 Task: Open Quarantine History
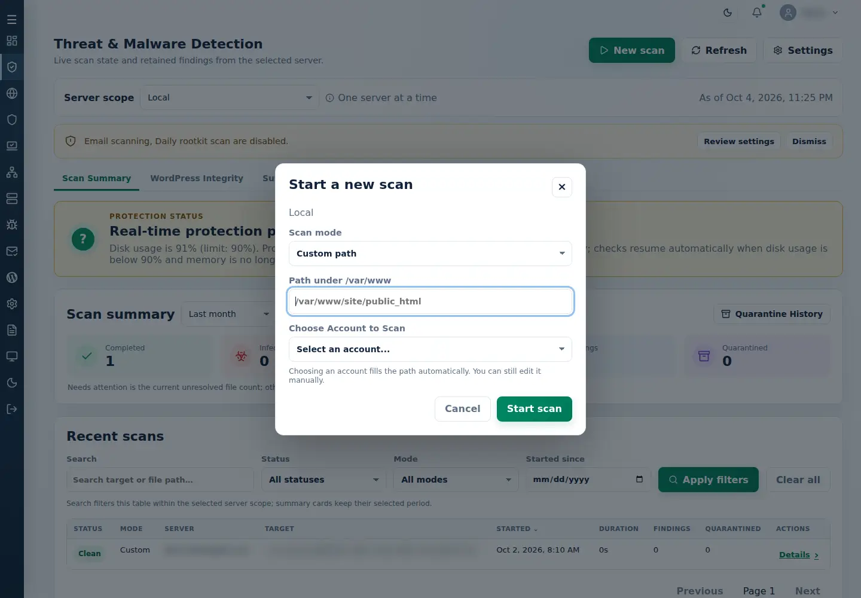772,314
